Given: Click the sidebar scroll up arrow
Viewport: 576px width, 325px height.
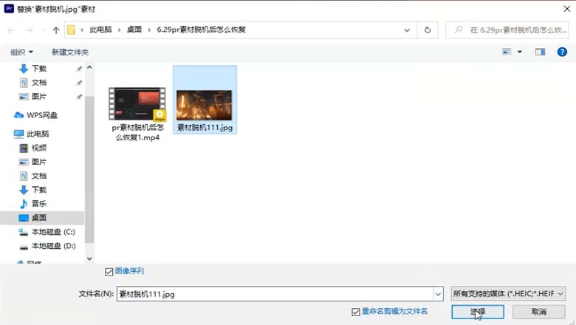Looking at the screenshot, I should [x=89, y=67].
